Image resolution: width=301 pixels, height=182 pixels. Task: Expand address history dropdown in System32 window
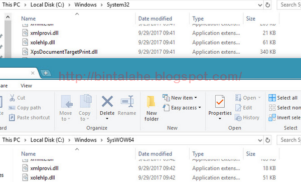tap(260, 5)
